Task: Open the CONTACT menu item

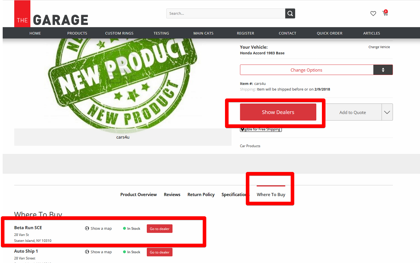Action: pos(287,33)
